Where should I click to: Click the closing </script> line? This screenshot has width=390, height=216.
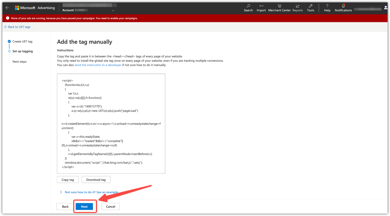[x=68, y=167]
